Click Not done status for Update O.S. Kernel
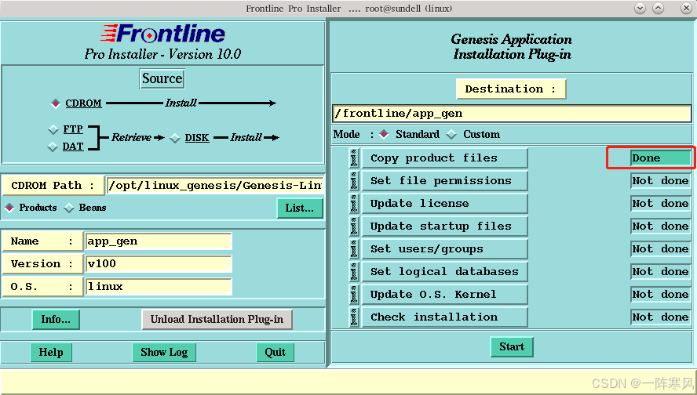The image size is (697, 395). (661, 294)
